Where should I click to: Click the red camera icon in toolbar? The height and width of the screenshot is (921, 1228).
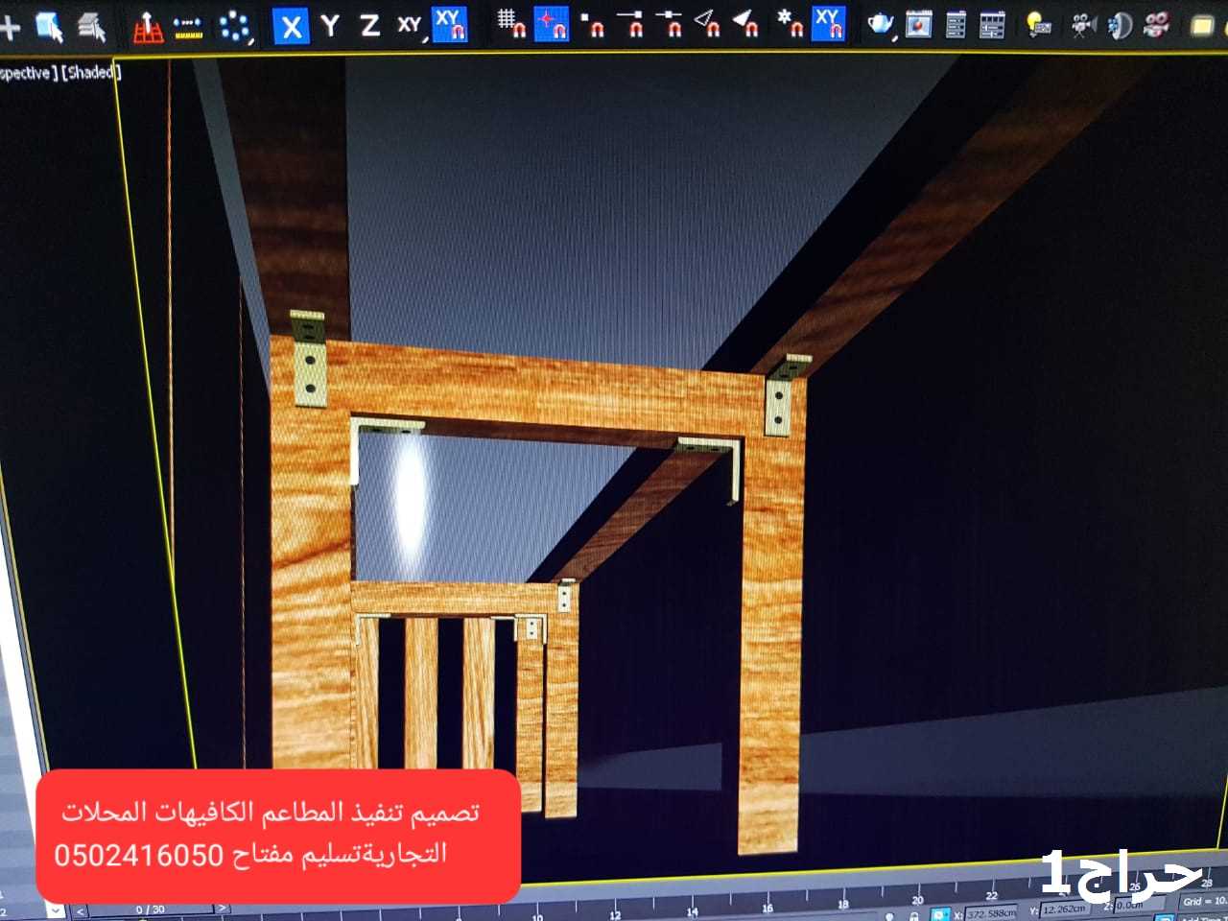click(1157, 24)
